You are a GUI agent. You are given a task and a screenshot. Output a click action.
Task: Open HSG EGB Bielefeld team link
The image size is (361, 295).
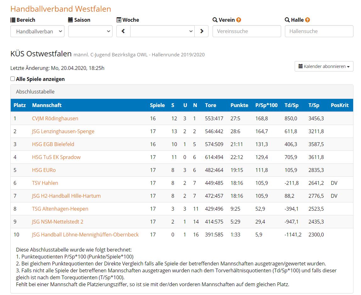(x=53, y=144)
